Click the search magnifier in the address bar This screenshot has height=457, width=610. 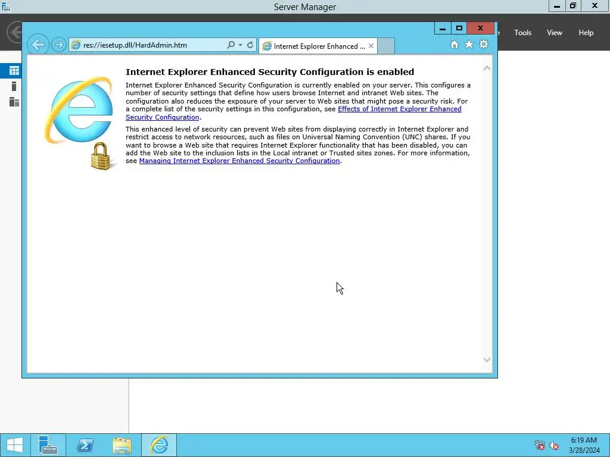point(231,45)
